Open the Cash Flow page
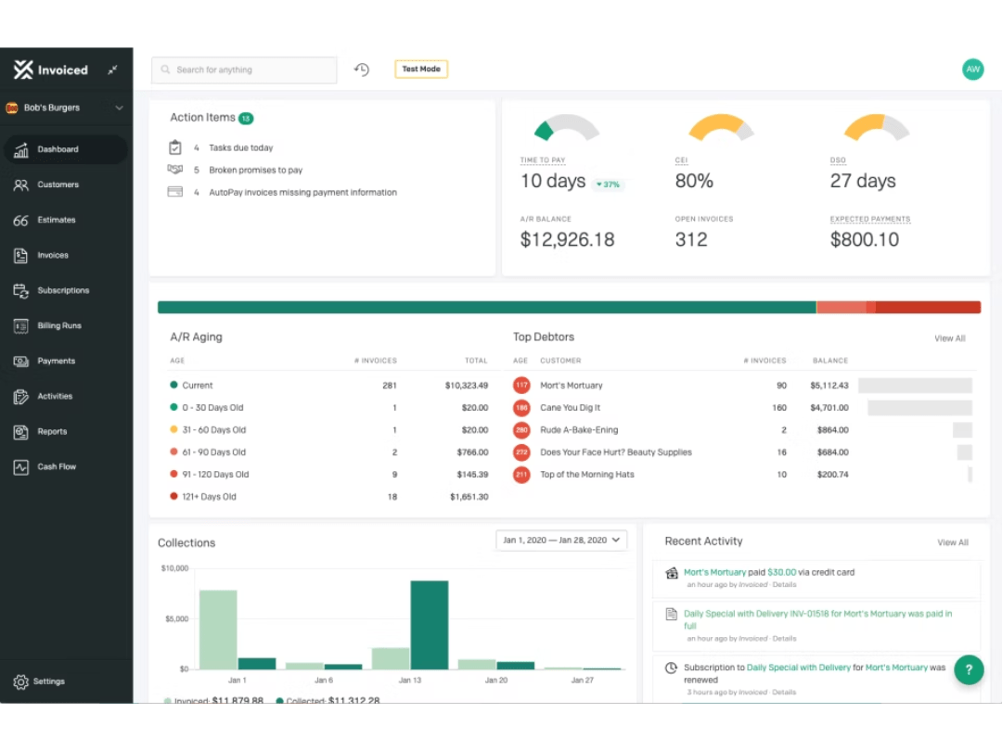The width and height of the screenshot is (1002, 751). point(54,466)
